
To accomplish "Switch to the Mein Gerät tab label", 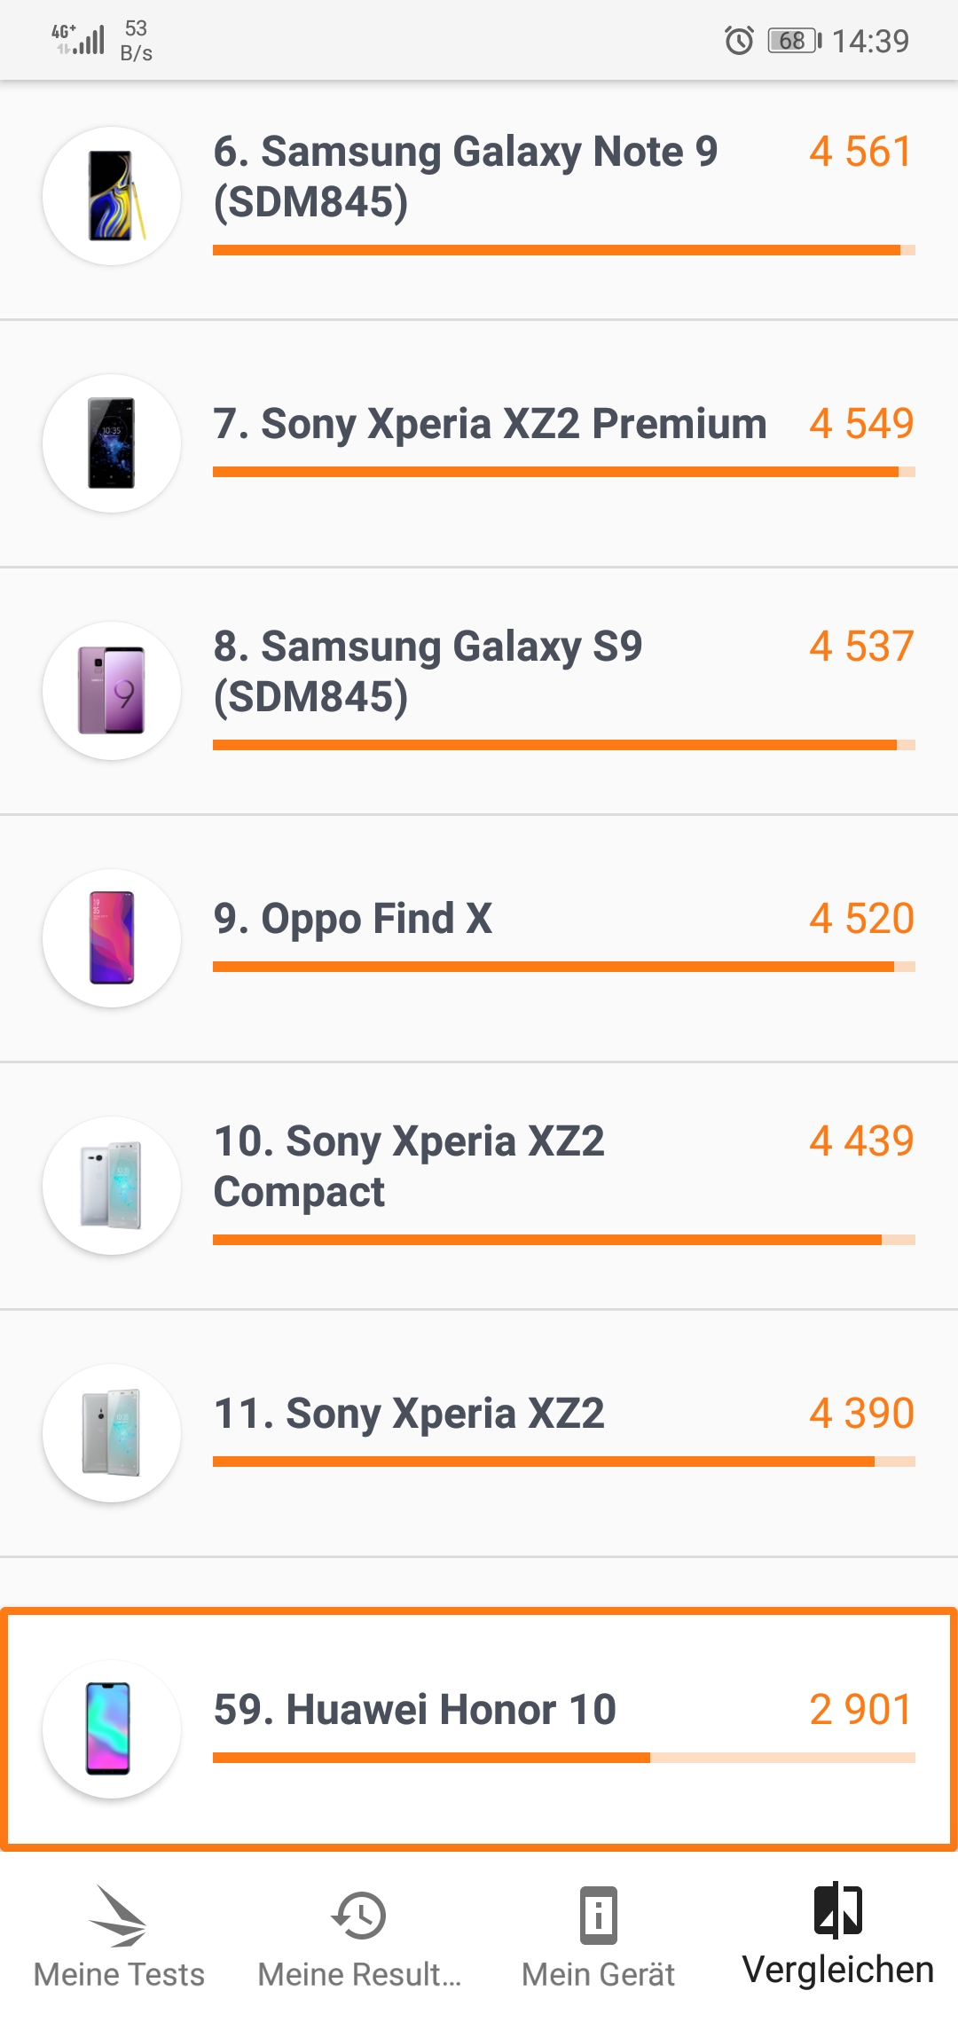I will pos(599,1975).
